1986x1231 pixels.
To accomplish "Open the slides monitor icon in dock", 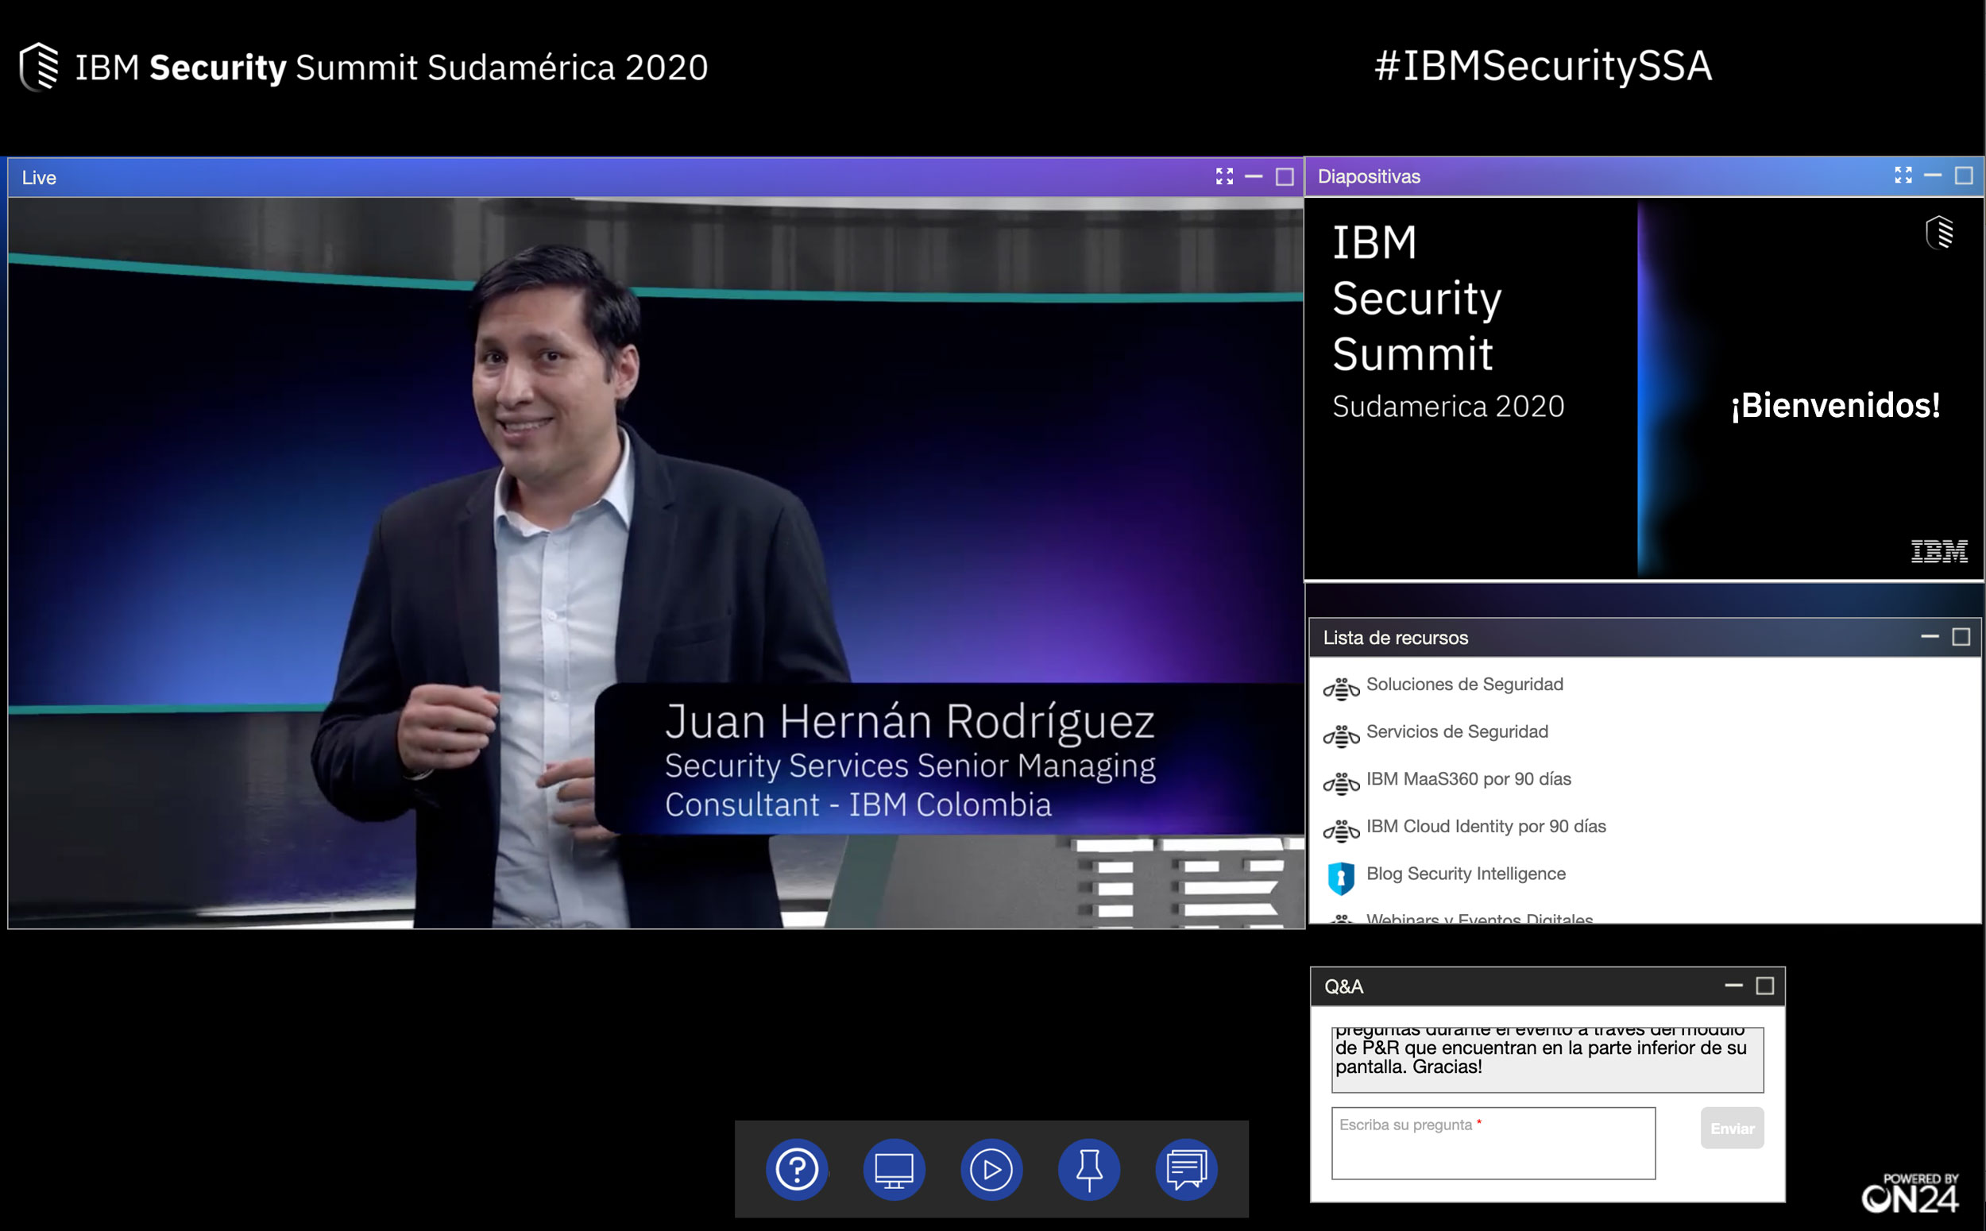I will coord(893,1169).
